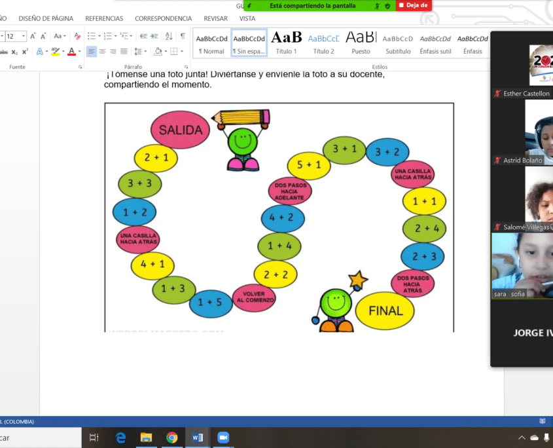Open the Párrafo dialog launcher
This screenshot has height=448, width=553.
[187, 67]
